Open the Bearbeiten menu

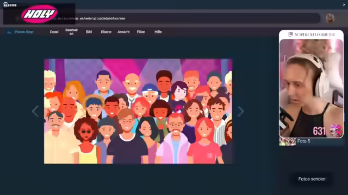pyautogui.click(x=71, y=32)
